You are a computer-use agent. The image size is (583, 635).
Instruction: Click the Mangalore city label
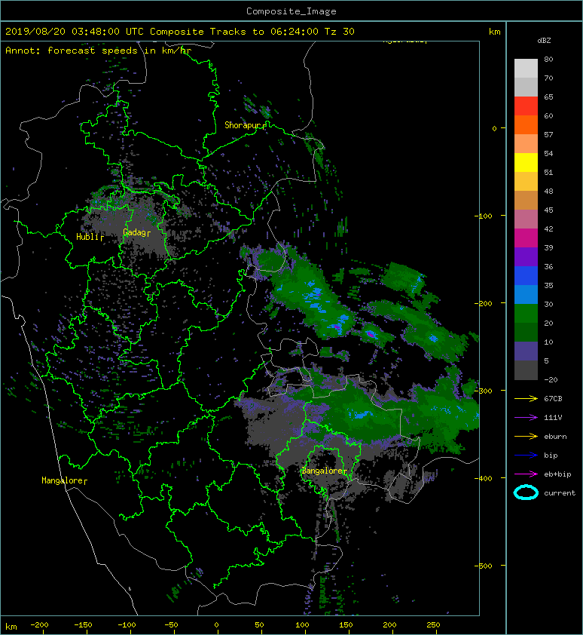64,480
